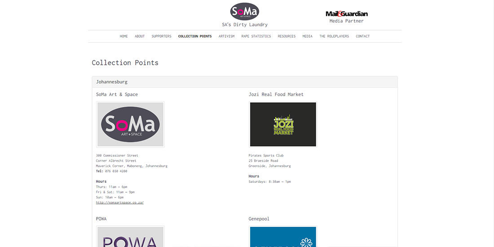The image size is (494, 247).
Task: Click the Jozi Real Food Market logo image
Action: click(283, 124)
